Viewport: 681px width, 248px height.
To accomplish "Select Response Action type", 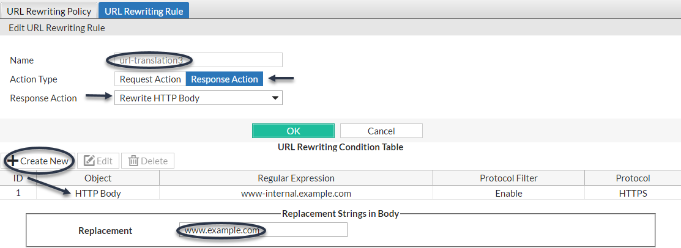I will 225,79.
